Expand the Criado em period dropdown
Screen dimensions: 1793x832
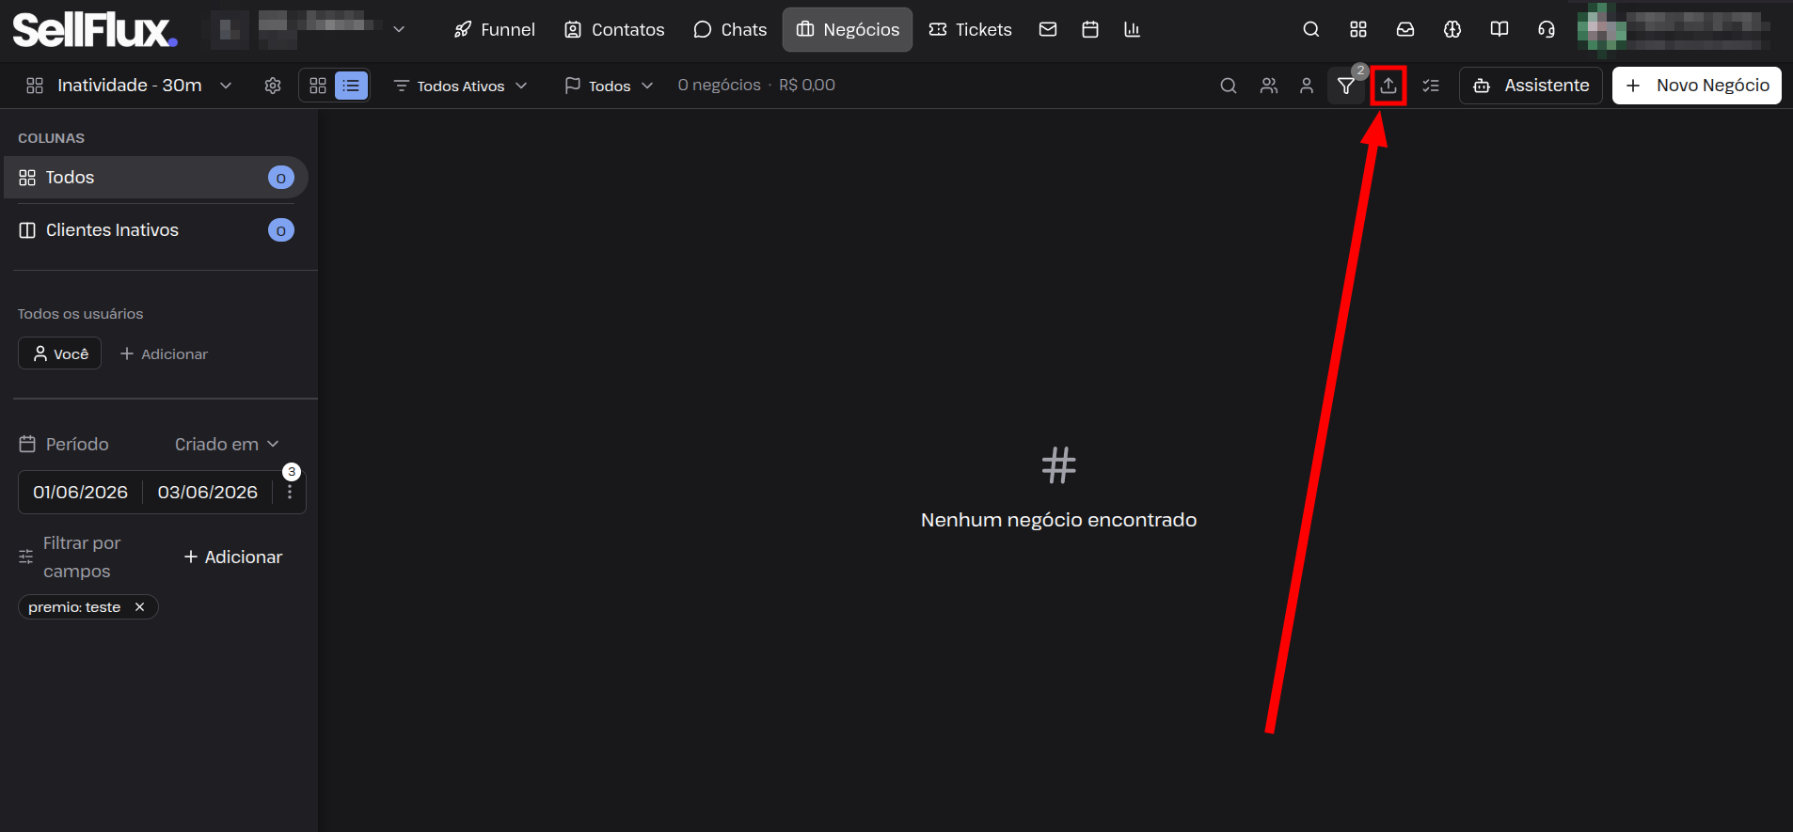227,444
